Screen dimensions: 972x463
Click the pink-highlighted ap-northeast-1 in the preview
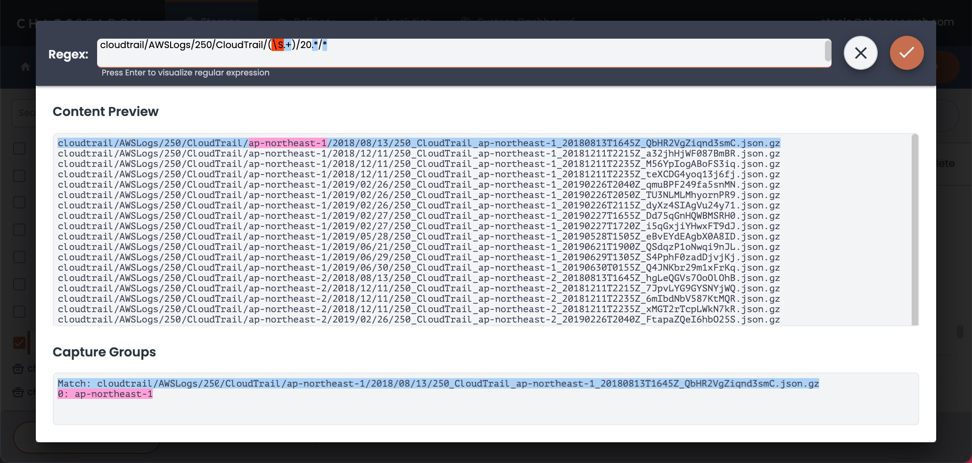288,143
